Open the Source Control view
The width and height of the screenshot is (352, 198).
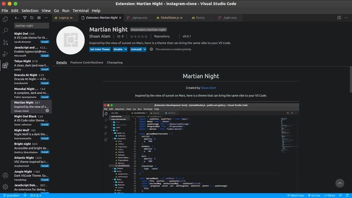coord(5,42)
